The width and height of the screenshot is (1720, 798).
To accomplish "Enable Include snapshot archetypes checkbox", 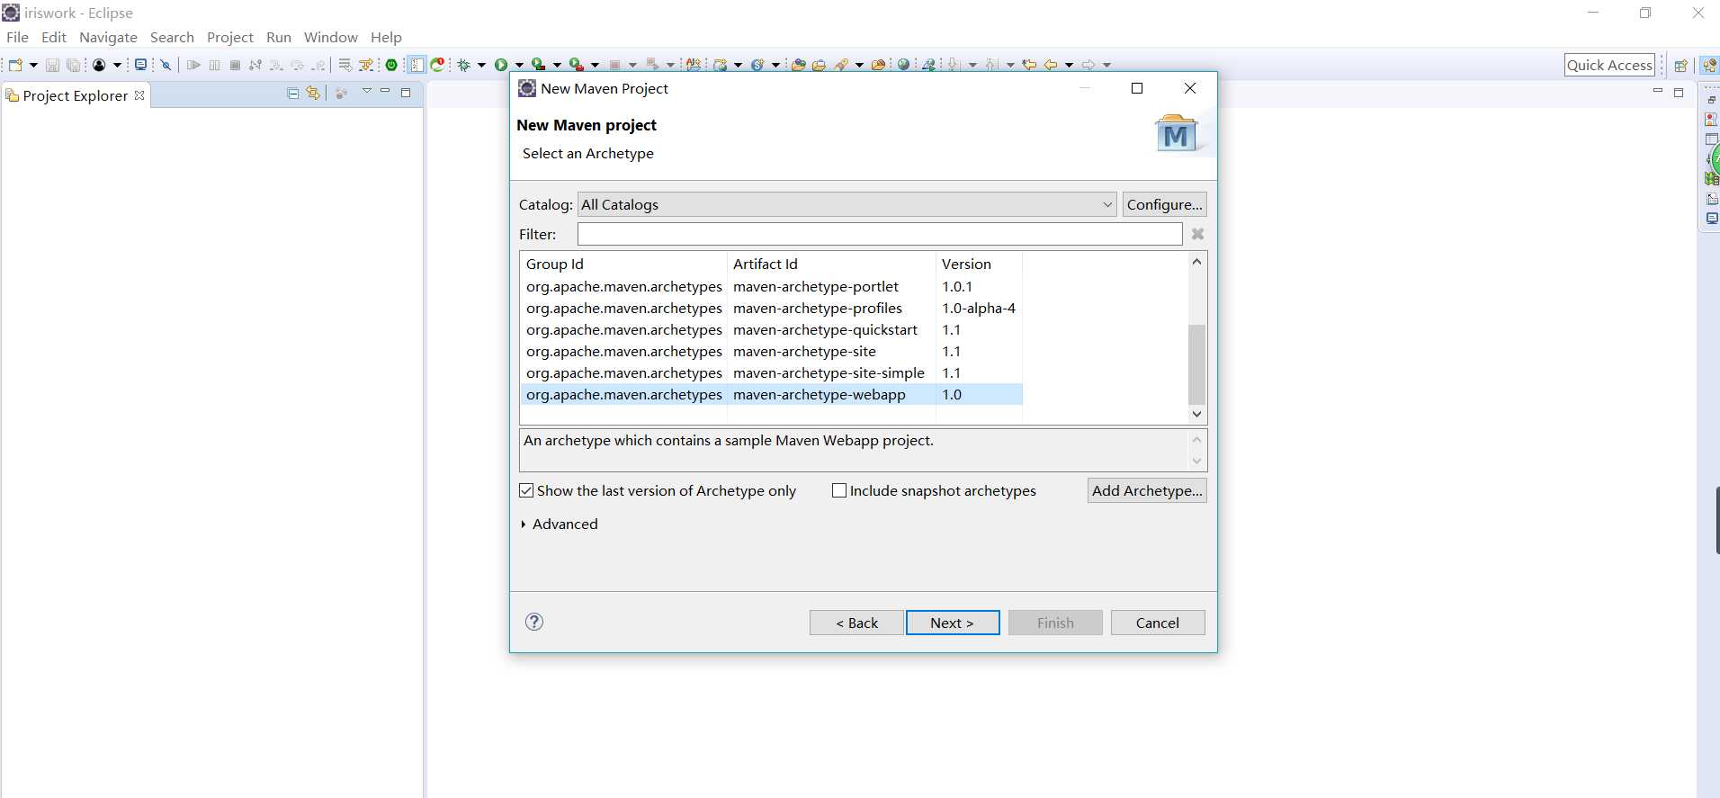I will click(x=839, y=490).
